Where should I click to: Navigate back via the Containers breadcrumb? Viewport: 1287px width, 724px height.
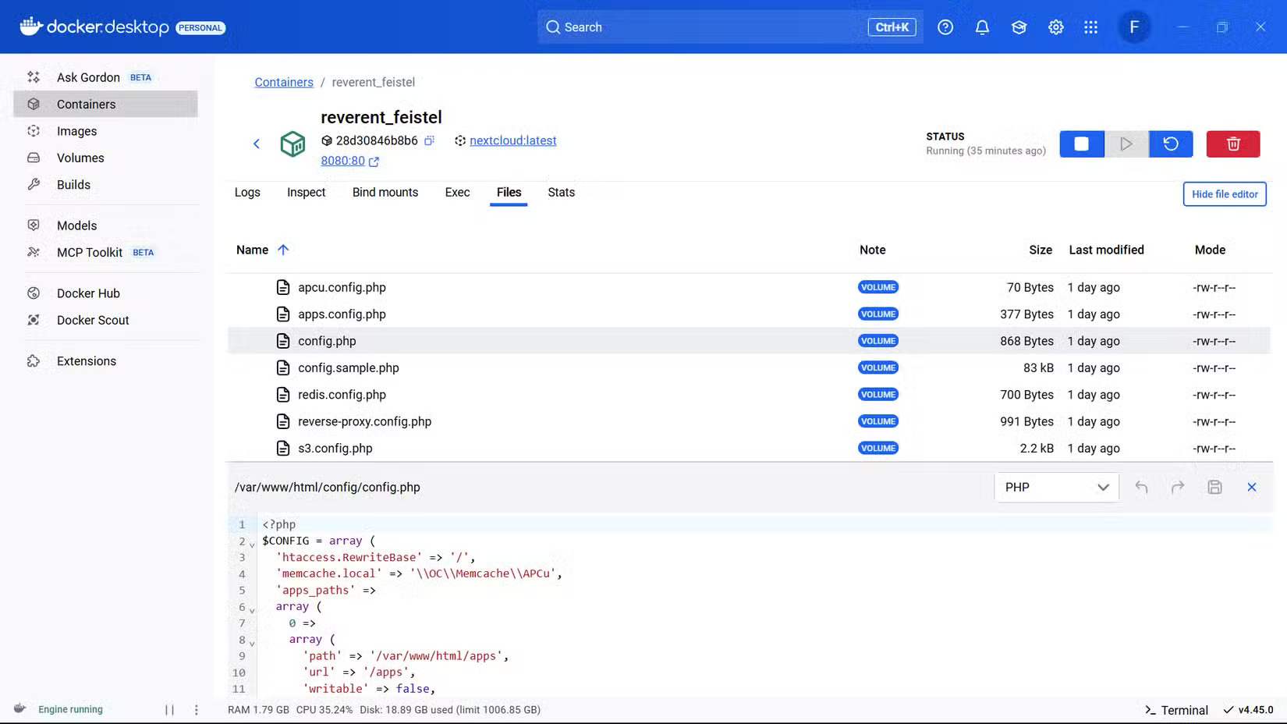283,82
